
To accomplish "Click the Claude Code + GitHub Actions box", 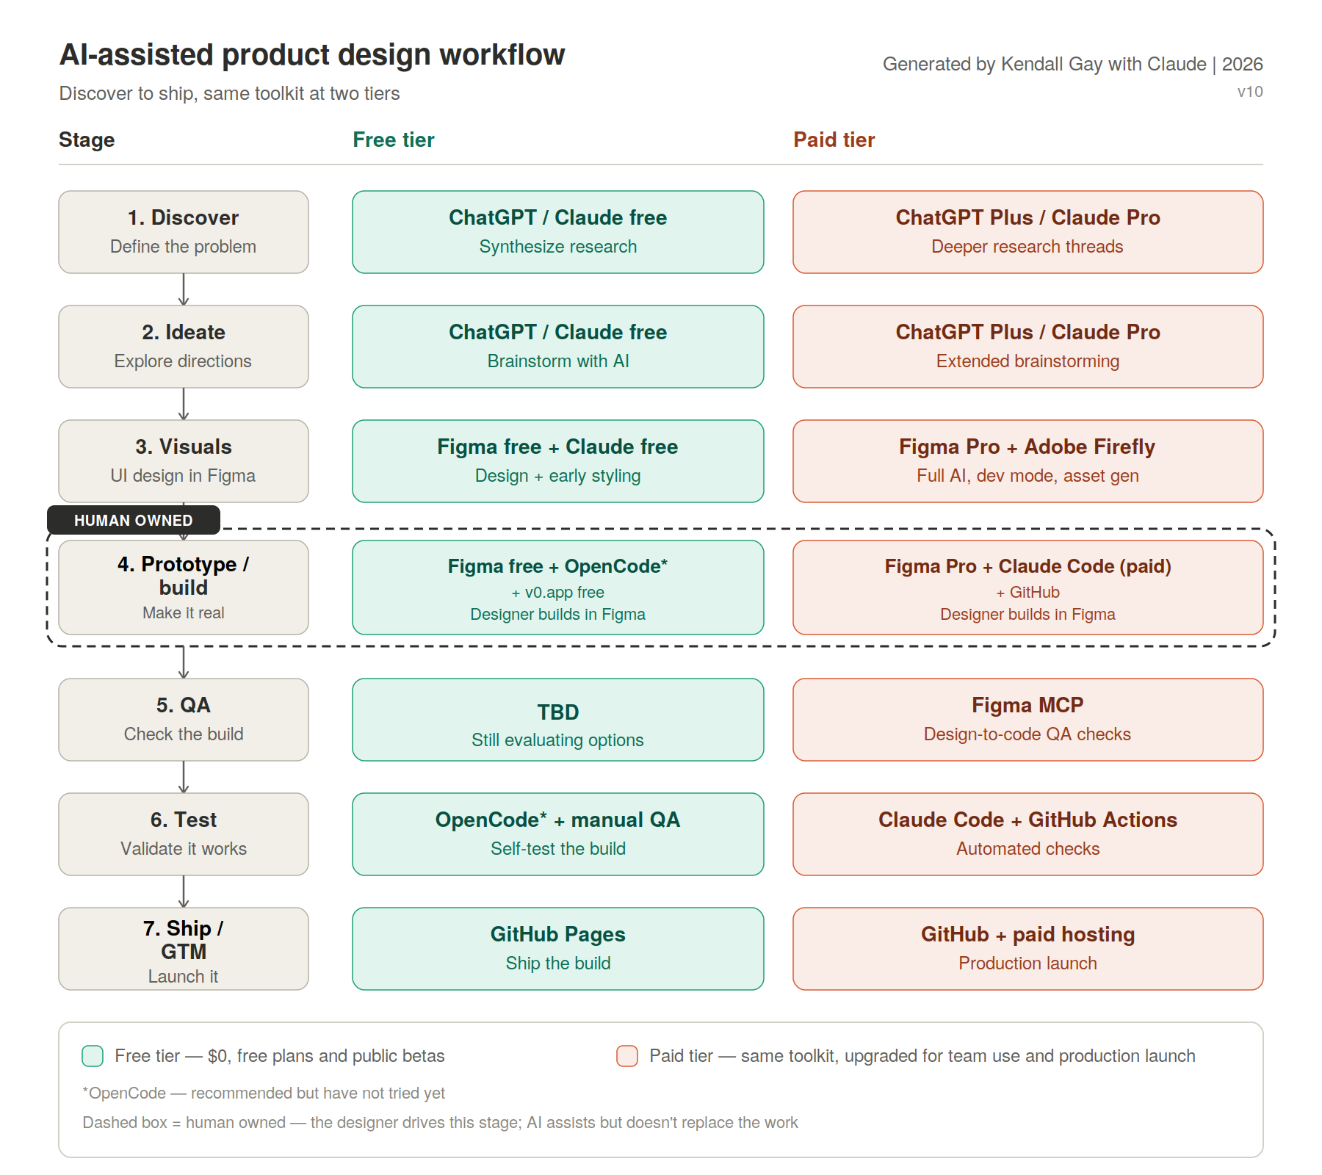I will coord(1028,834).
